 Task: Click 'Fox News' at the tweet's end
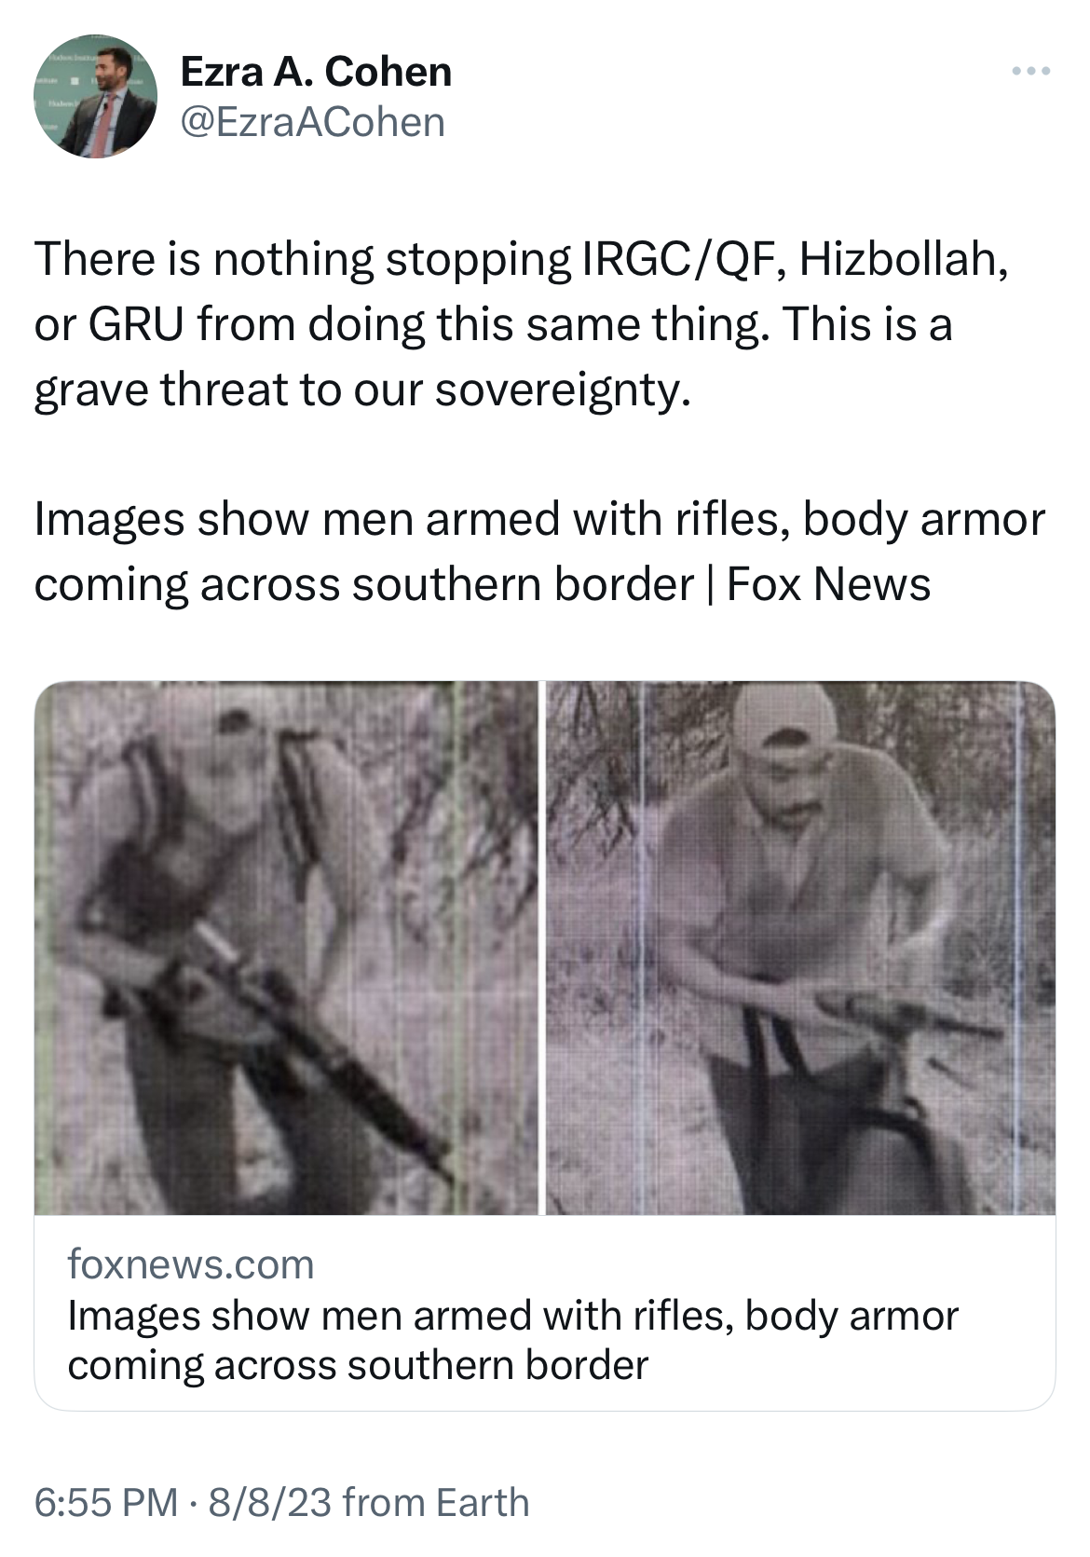[x=828, y=585]
